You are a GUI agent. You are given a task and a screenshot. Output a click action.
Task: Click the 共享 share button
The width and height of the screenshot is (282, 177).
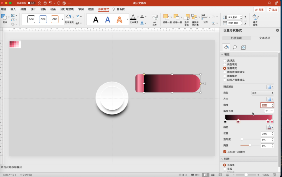coord(259,10)
